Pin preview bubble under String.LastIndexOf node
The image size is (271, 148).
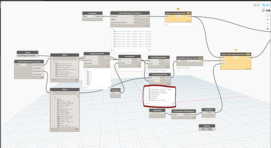[109, 88]
